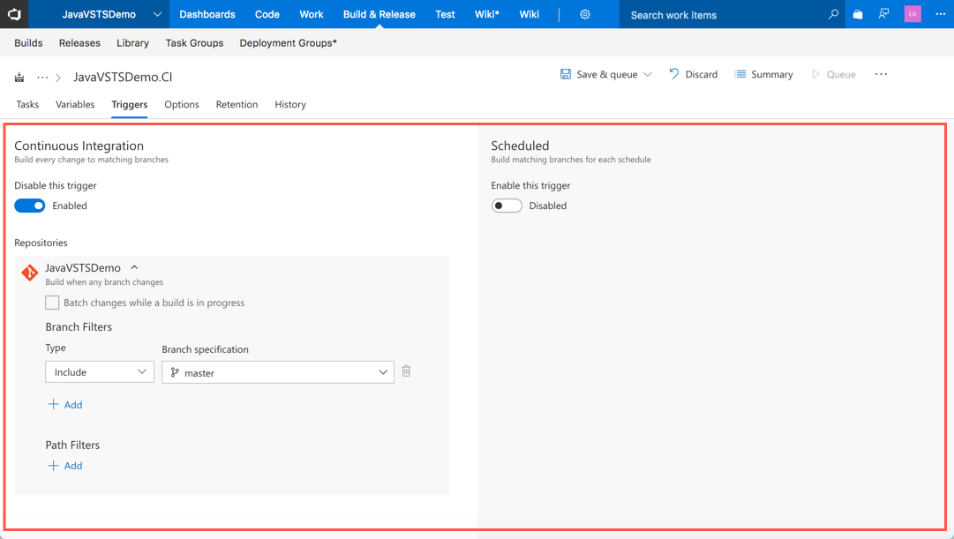Delete the master branch filter using trash icon
The image size is (954, 539).
click(406, 371)
